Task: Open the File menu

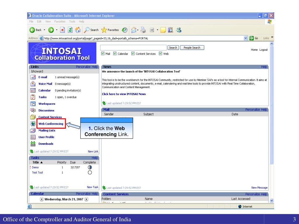Action: [x=31, y=22]
